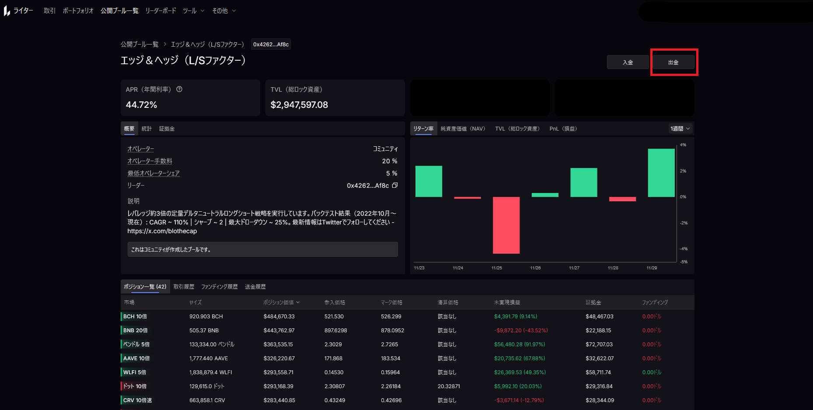Sort by ポジション価値 column header

click(x=281, y=302)
